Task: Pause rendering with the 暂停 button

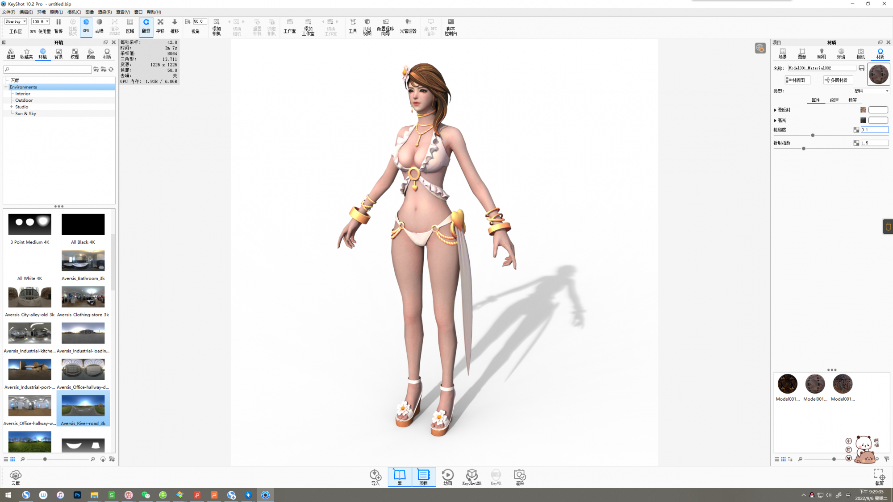Action: [x=58, y=26]
